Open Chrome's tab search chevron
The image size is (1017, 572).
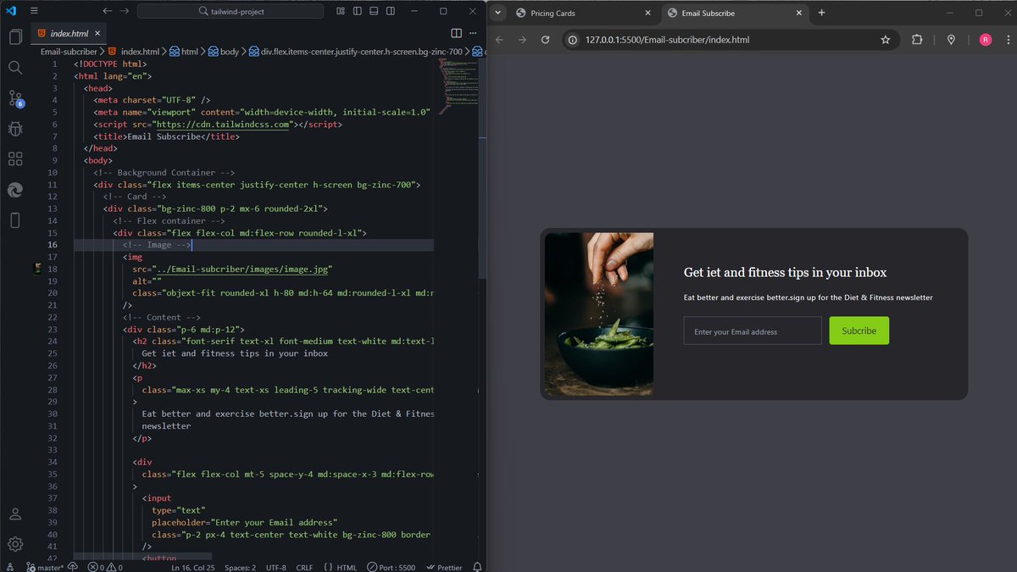(498, 13)
